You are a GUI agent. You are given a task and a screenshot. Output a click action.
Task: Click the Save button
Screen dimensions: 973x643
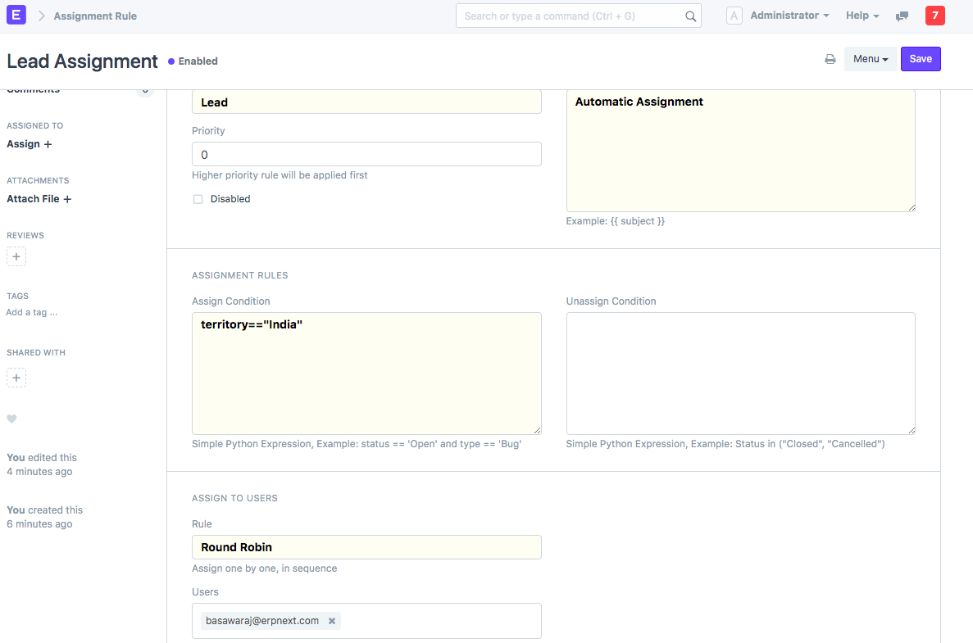point(920,59)
